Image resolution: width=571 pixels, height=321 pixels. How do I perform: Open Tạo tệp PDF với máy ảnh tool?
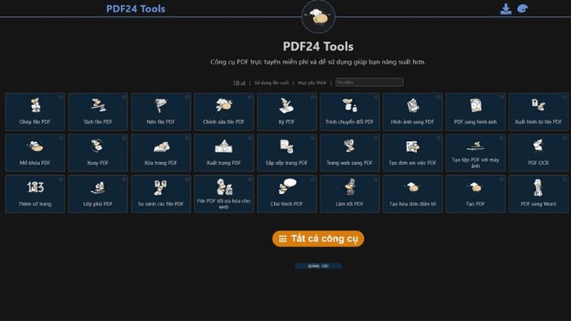click(476, 152)
